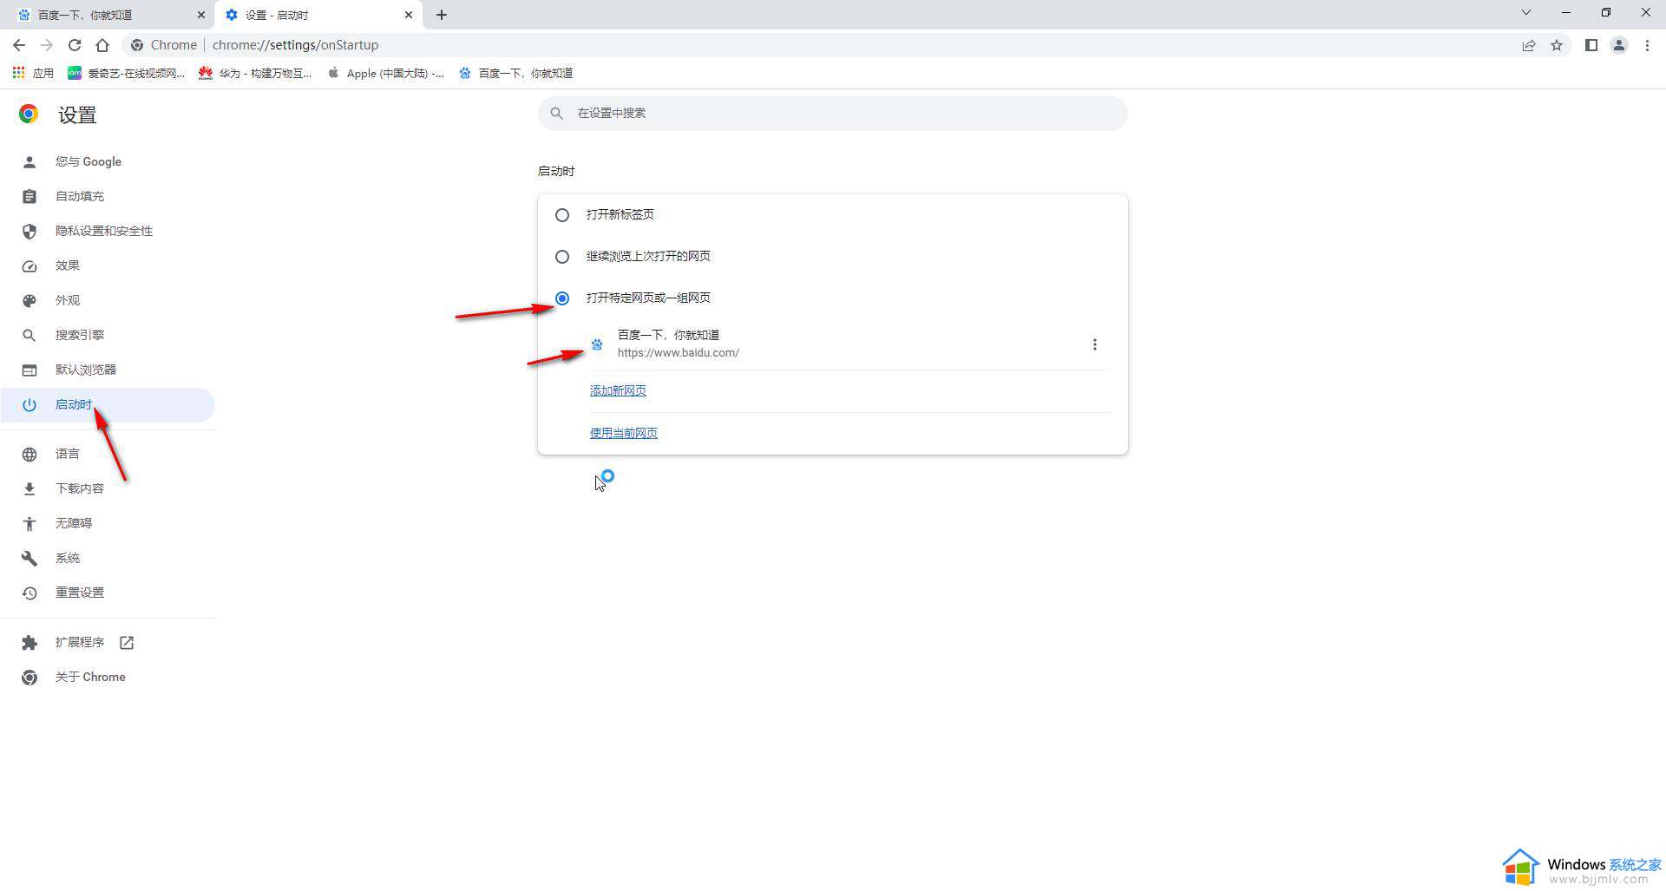Click the 在设置中搜索 search field
1666x891 pixels.
pos(833,114)
